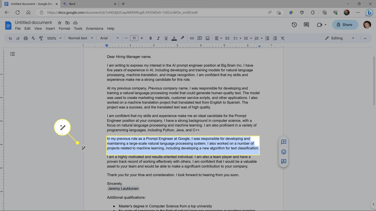Click the font size input field
Screen dimensions: 376x211
coord(134,38)
